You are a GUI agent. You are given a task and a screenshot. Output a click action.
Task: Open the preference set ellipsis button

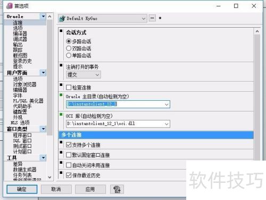152,18
